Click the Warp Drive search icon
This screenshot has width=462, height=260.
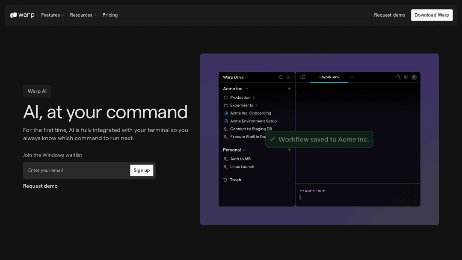click(281, 77)
